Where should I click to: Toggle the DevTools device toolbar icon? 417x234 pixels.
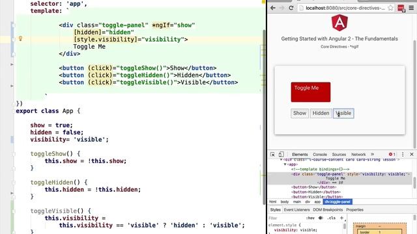[281, 155]
